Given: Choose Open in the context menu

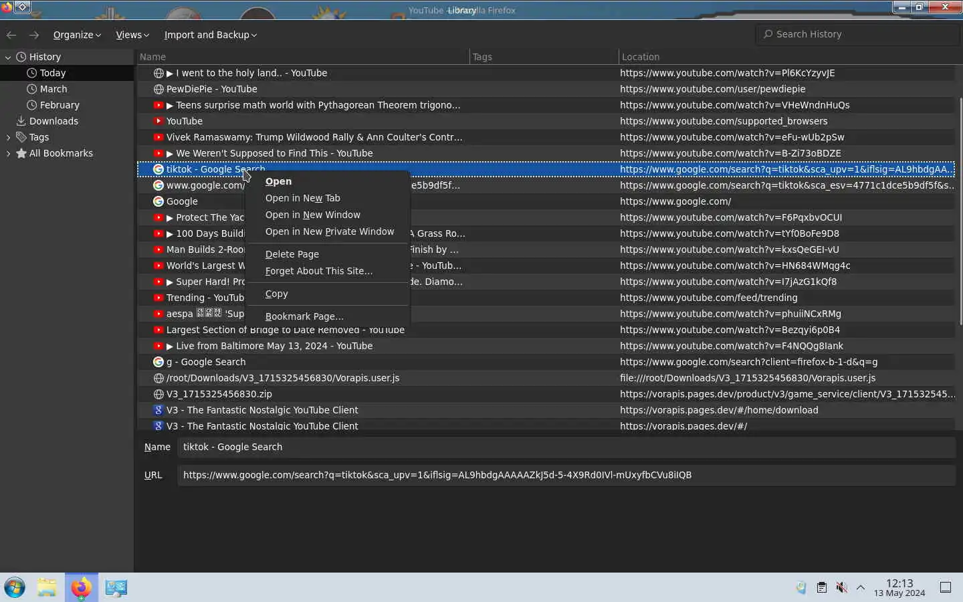Looking at the screenshot, I should [x=328, y=181].
